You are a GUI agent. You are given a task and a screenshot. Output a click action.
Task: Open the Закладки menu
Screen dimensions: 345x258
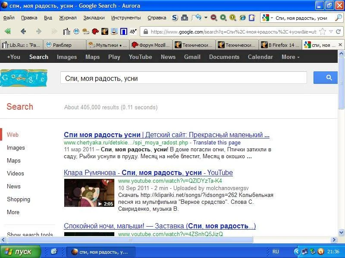click(x=94, y=18)
